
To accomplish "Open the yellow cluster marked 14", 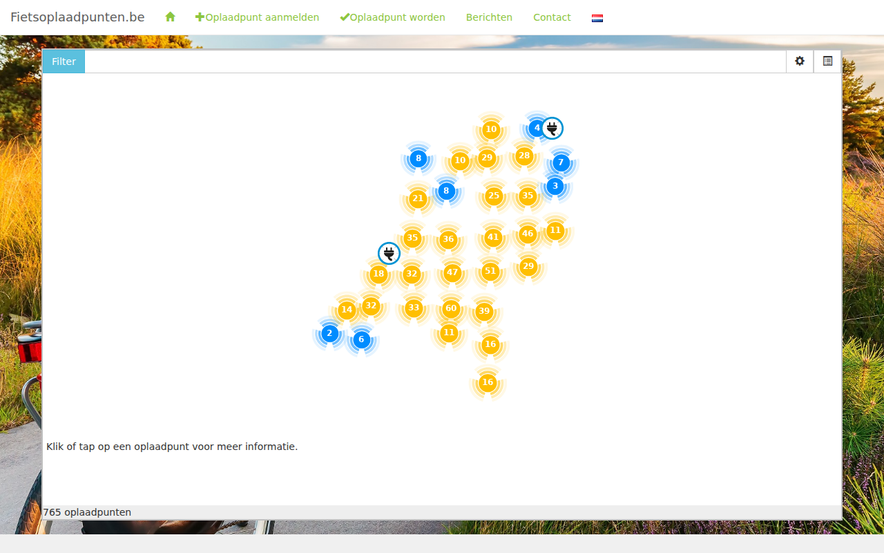I will point(347,310).
